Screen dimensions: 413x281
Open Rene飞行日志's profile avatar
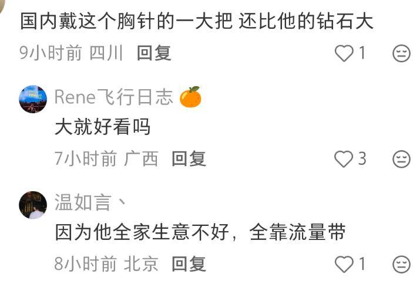coord(33,99)
